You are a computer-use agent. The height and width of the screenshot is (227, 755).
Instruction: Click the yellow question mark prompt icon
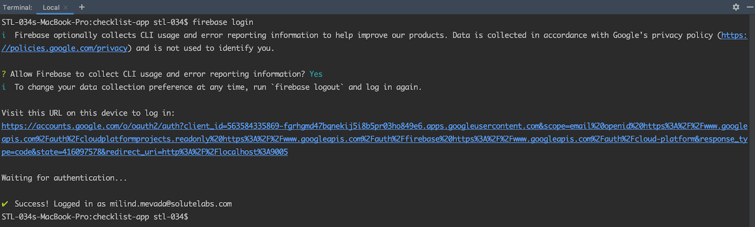pyautogui.click(x=4, y=74)
